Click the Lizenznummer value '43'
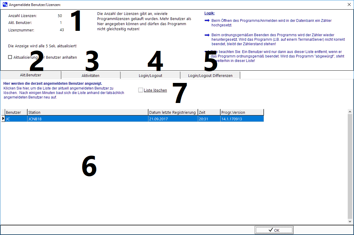The image size is (354, 235). pyautogui.click(x=62, y=30)
